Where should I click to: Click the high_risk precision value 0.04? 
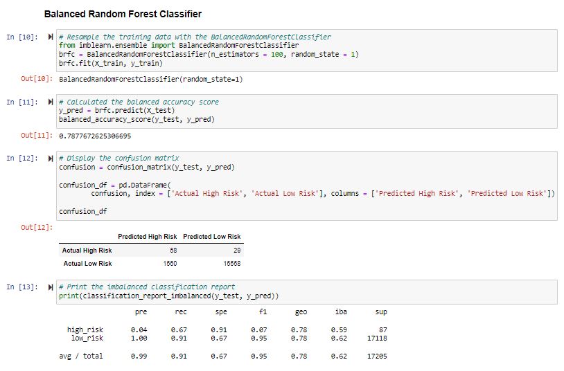(x=139, y=329)
